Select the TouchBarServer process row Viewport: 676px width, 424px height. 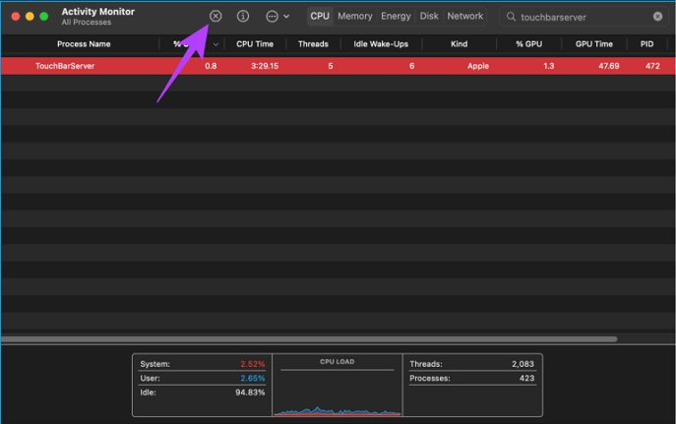[x=295, y=65]
